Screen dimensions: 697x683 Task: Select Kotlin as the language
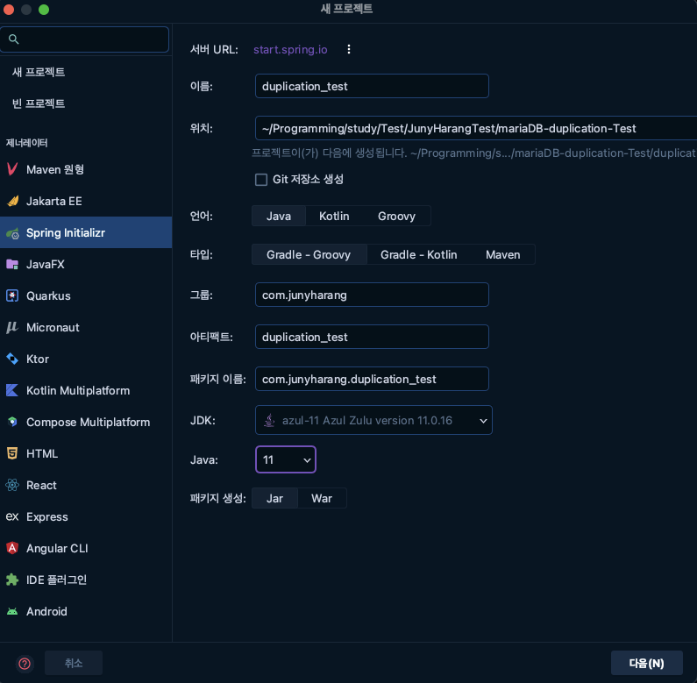click(x=334, y=216)
